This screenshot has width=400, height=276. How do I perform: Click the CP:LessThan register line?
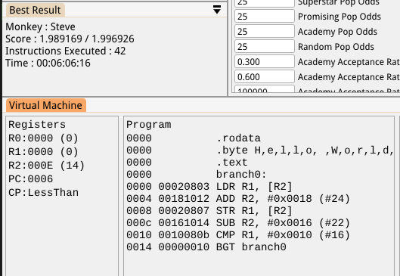tap(43, 192)
